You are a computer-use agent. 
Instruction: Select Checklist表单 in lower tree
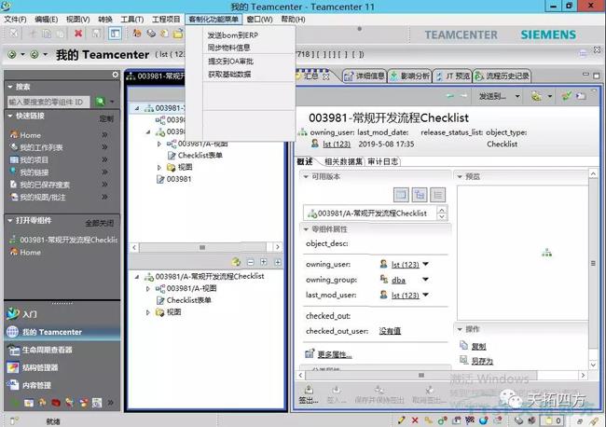tap(189, 300)
